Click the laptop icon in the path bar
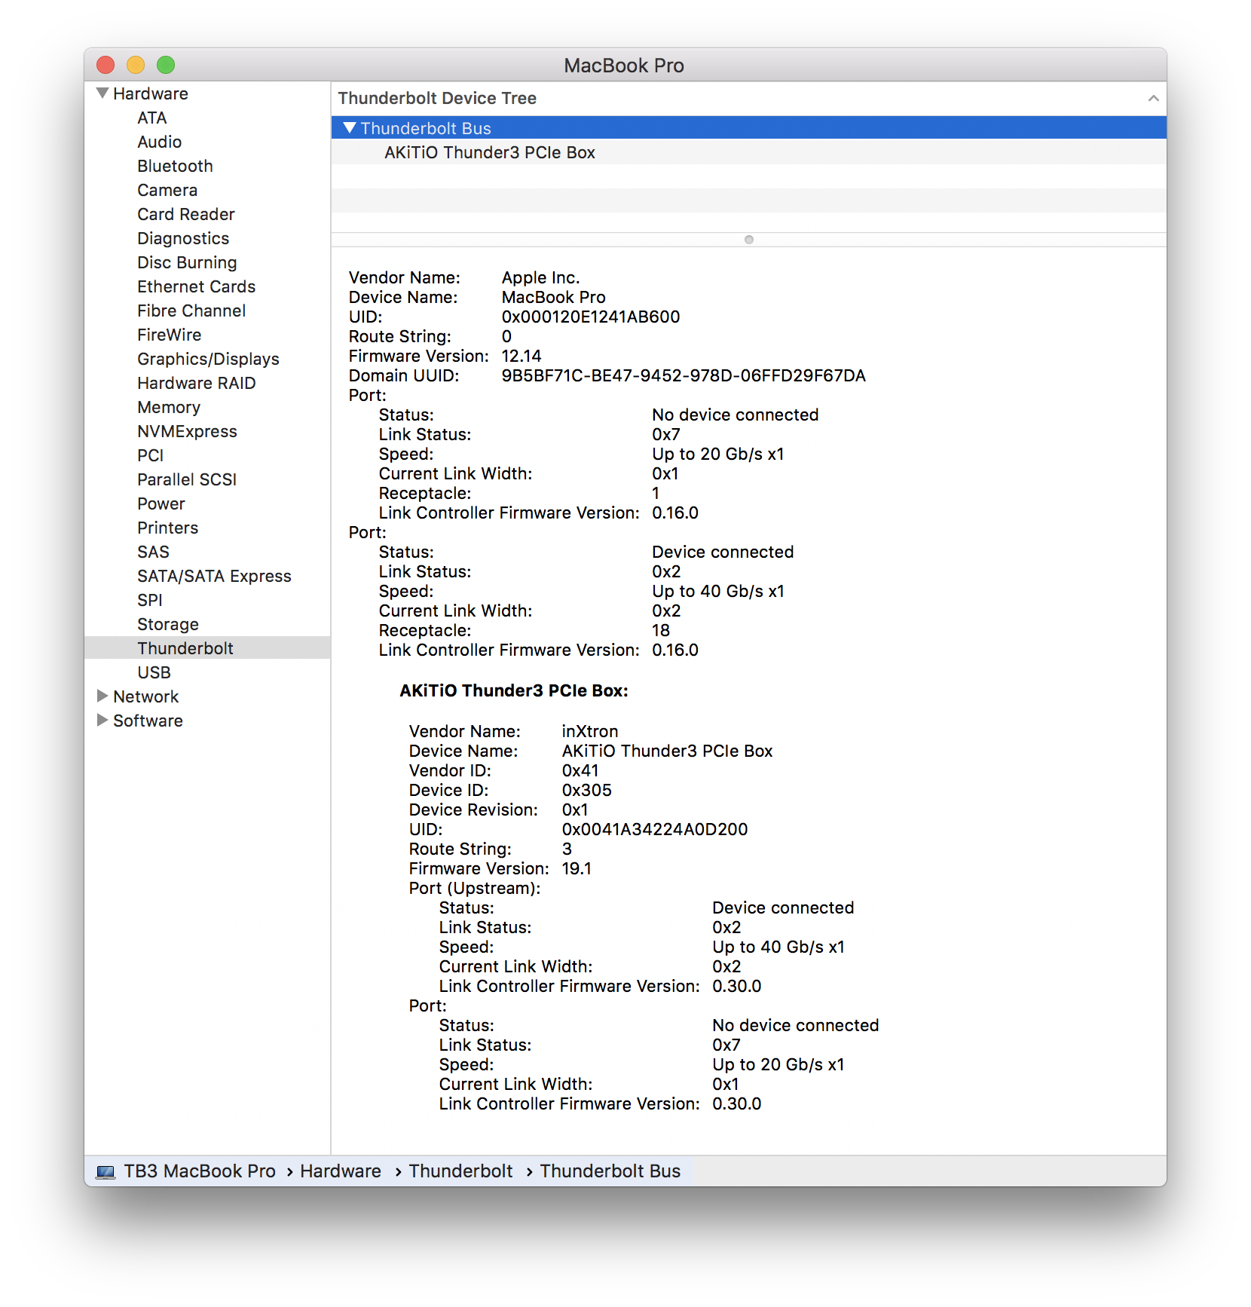Screen dimensions: 1251x1307 [x=106, y=1172]
